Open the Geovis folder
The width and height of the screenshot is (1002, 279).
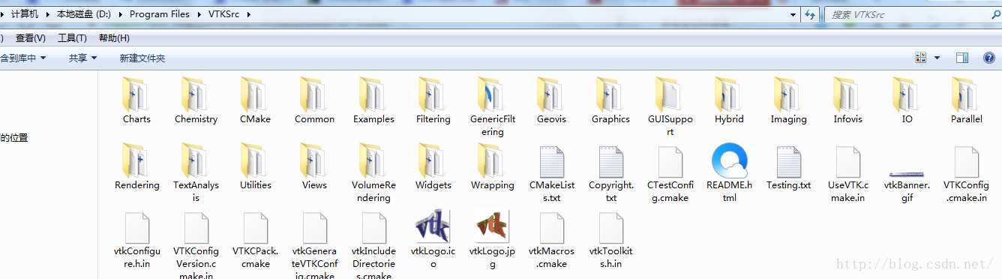[x=551, y=100]
